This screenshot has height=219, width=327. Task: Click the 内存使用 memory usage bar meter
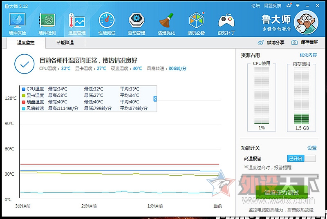pyautogui.click(x=301, y=96)
